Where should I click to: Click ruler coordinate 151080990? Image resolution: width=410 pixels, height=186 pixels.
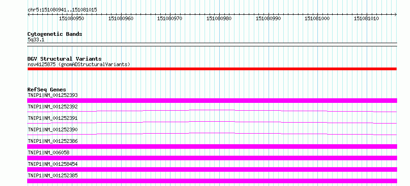(268, 19)
